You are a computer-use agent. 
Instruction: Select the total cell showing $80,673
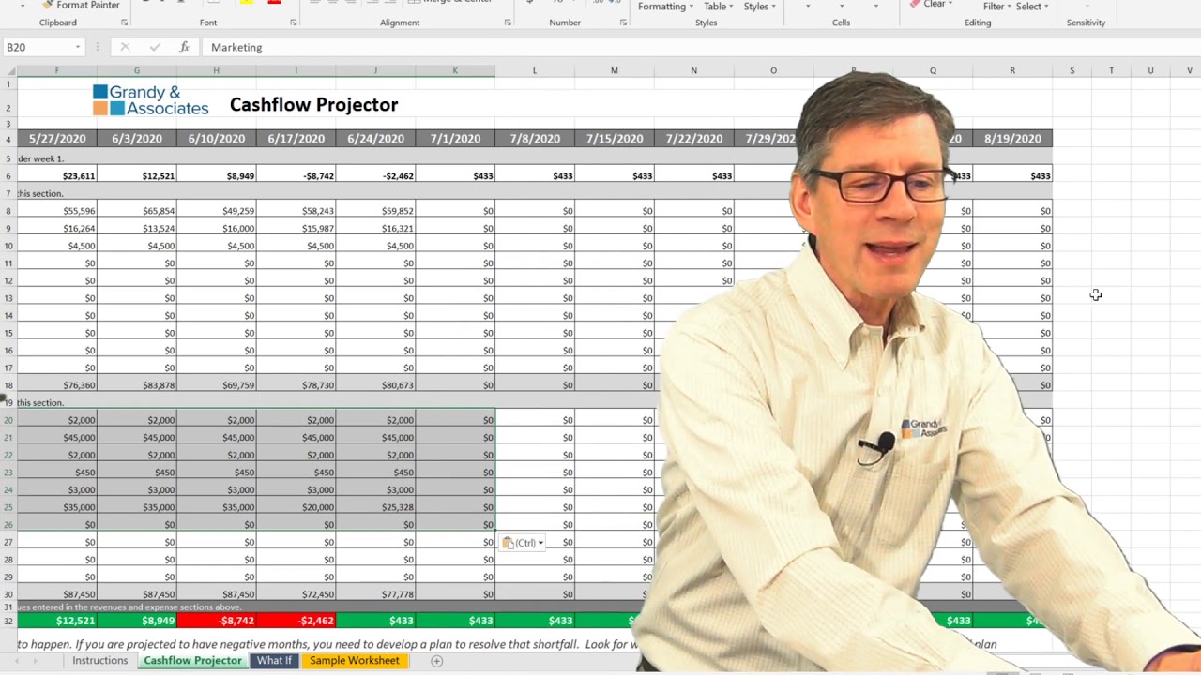tap(375, 385)
